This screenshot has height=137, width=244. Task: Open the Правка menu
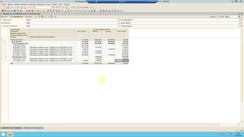tap(10, 5)
